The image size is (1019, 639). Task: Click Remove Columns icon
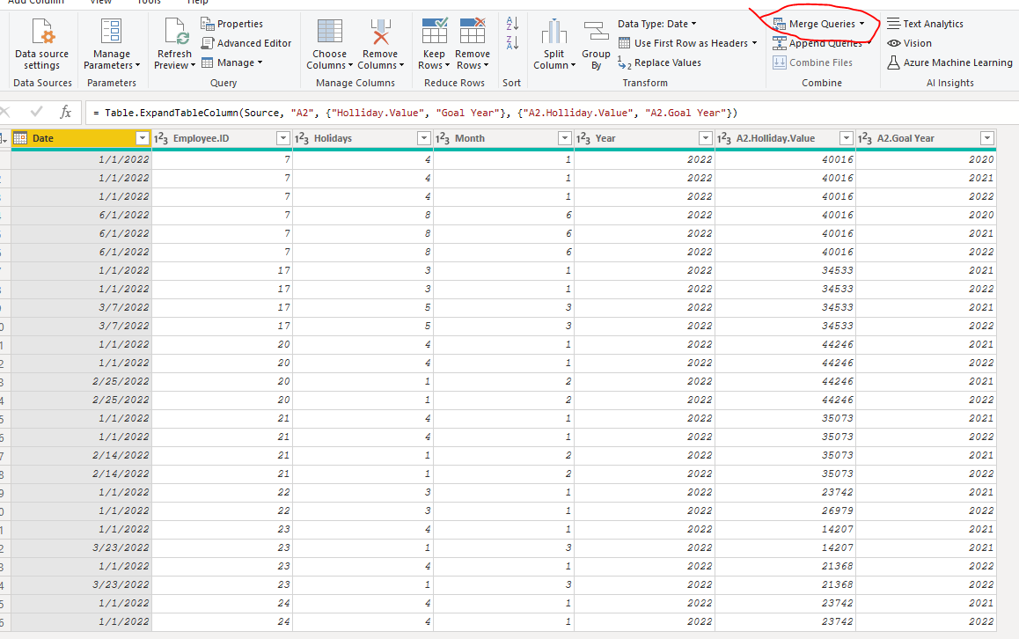pos(380,31)
